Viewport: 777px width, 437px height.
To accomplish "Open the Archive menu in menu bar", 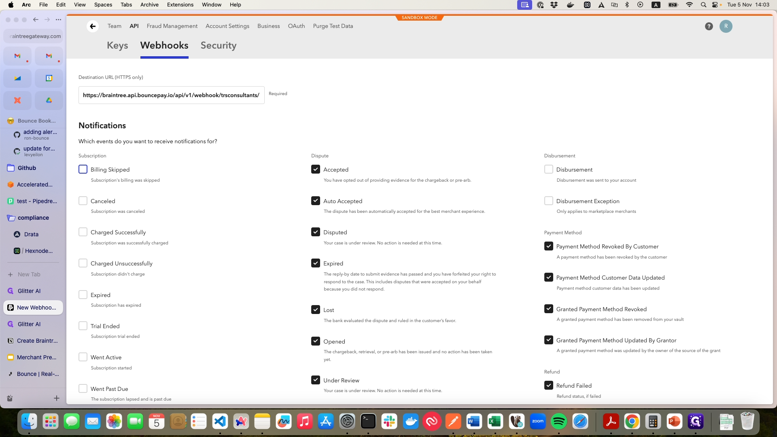I will pyautogui.click(x=149, y=5).
